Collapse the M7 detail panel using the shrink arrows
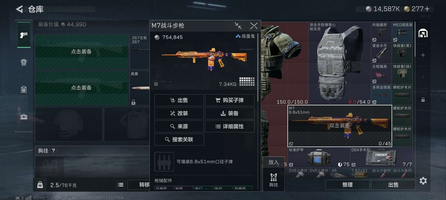 point(238,26)
